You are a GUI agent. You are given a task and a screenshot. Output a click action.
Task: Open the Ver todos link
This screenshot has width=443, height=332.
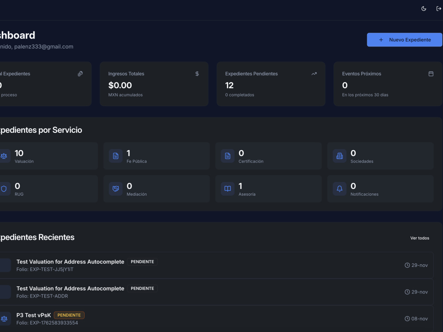(x=420, y=238)
